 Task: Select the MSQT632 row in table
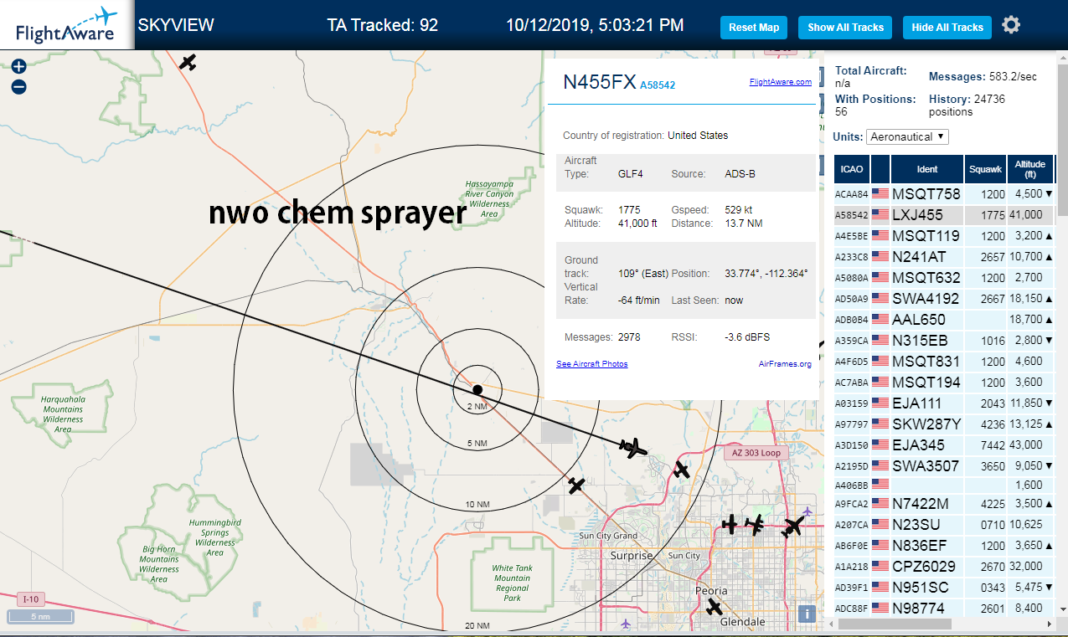point(943,278)
